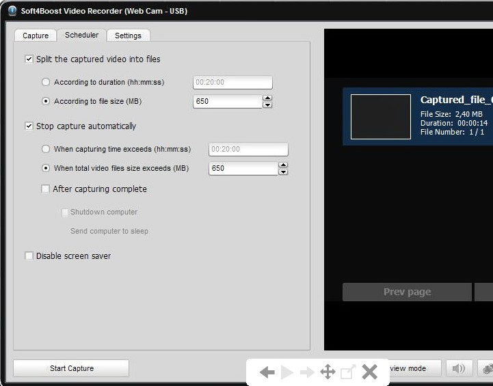Click the Soft4Boost app icon in title bar
493x386 pixels.
(x=12, y=11)
